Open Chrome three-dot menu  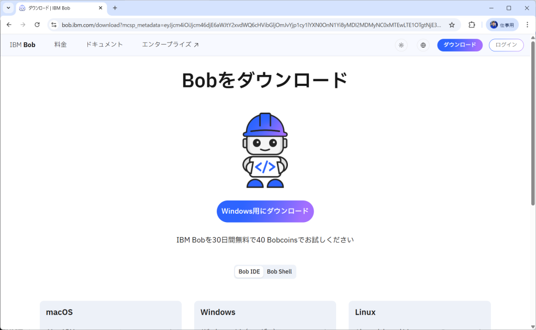pyautogui.click(x=527, y=25)
